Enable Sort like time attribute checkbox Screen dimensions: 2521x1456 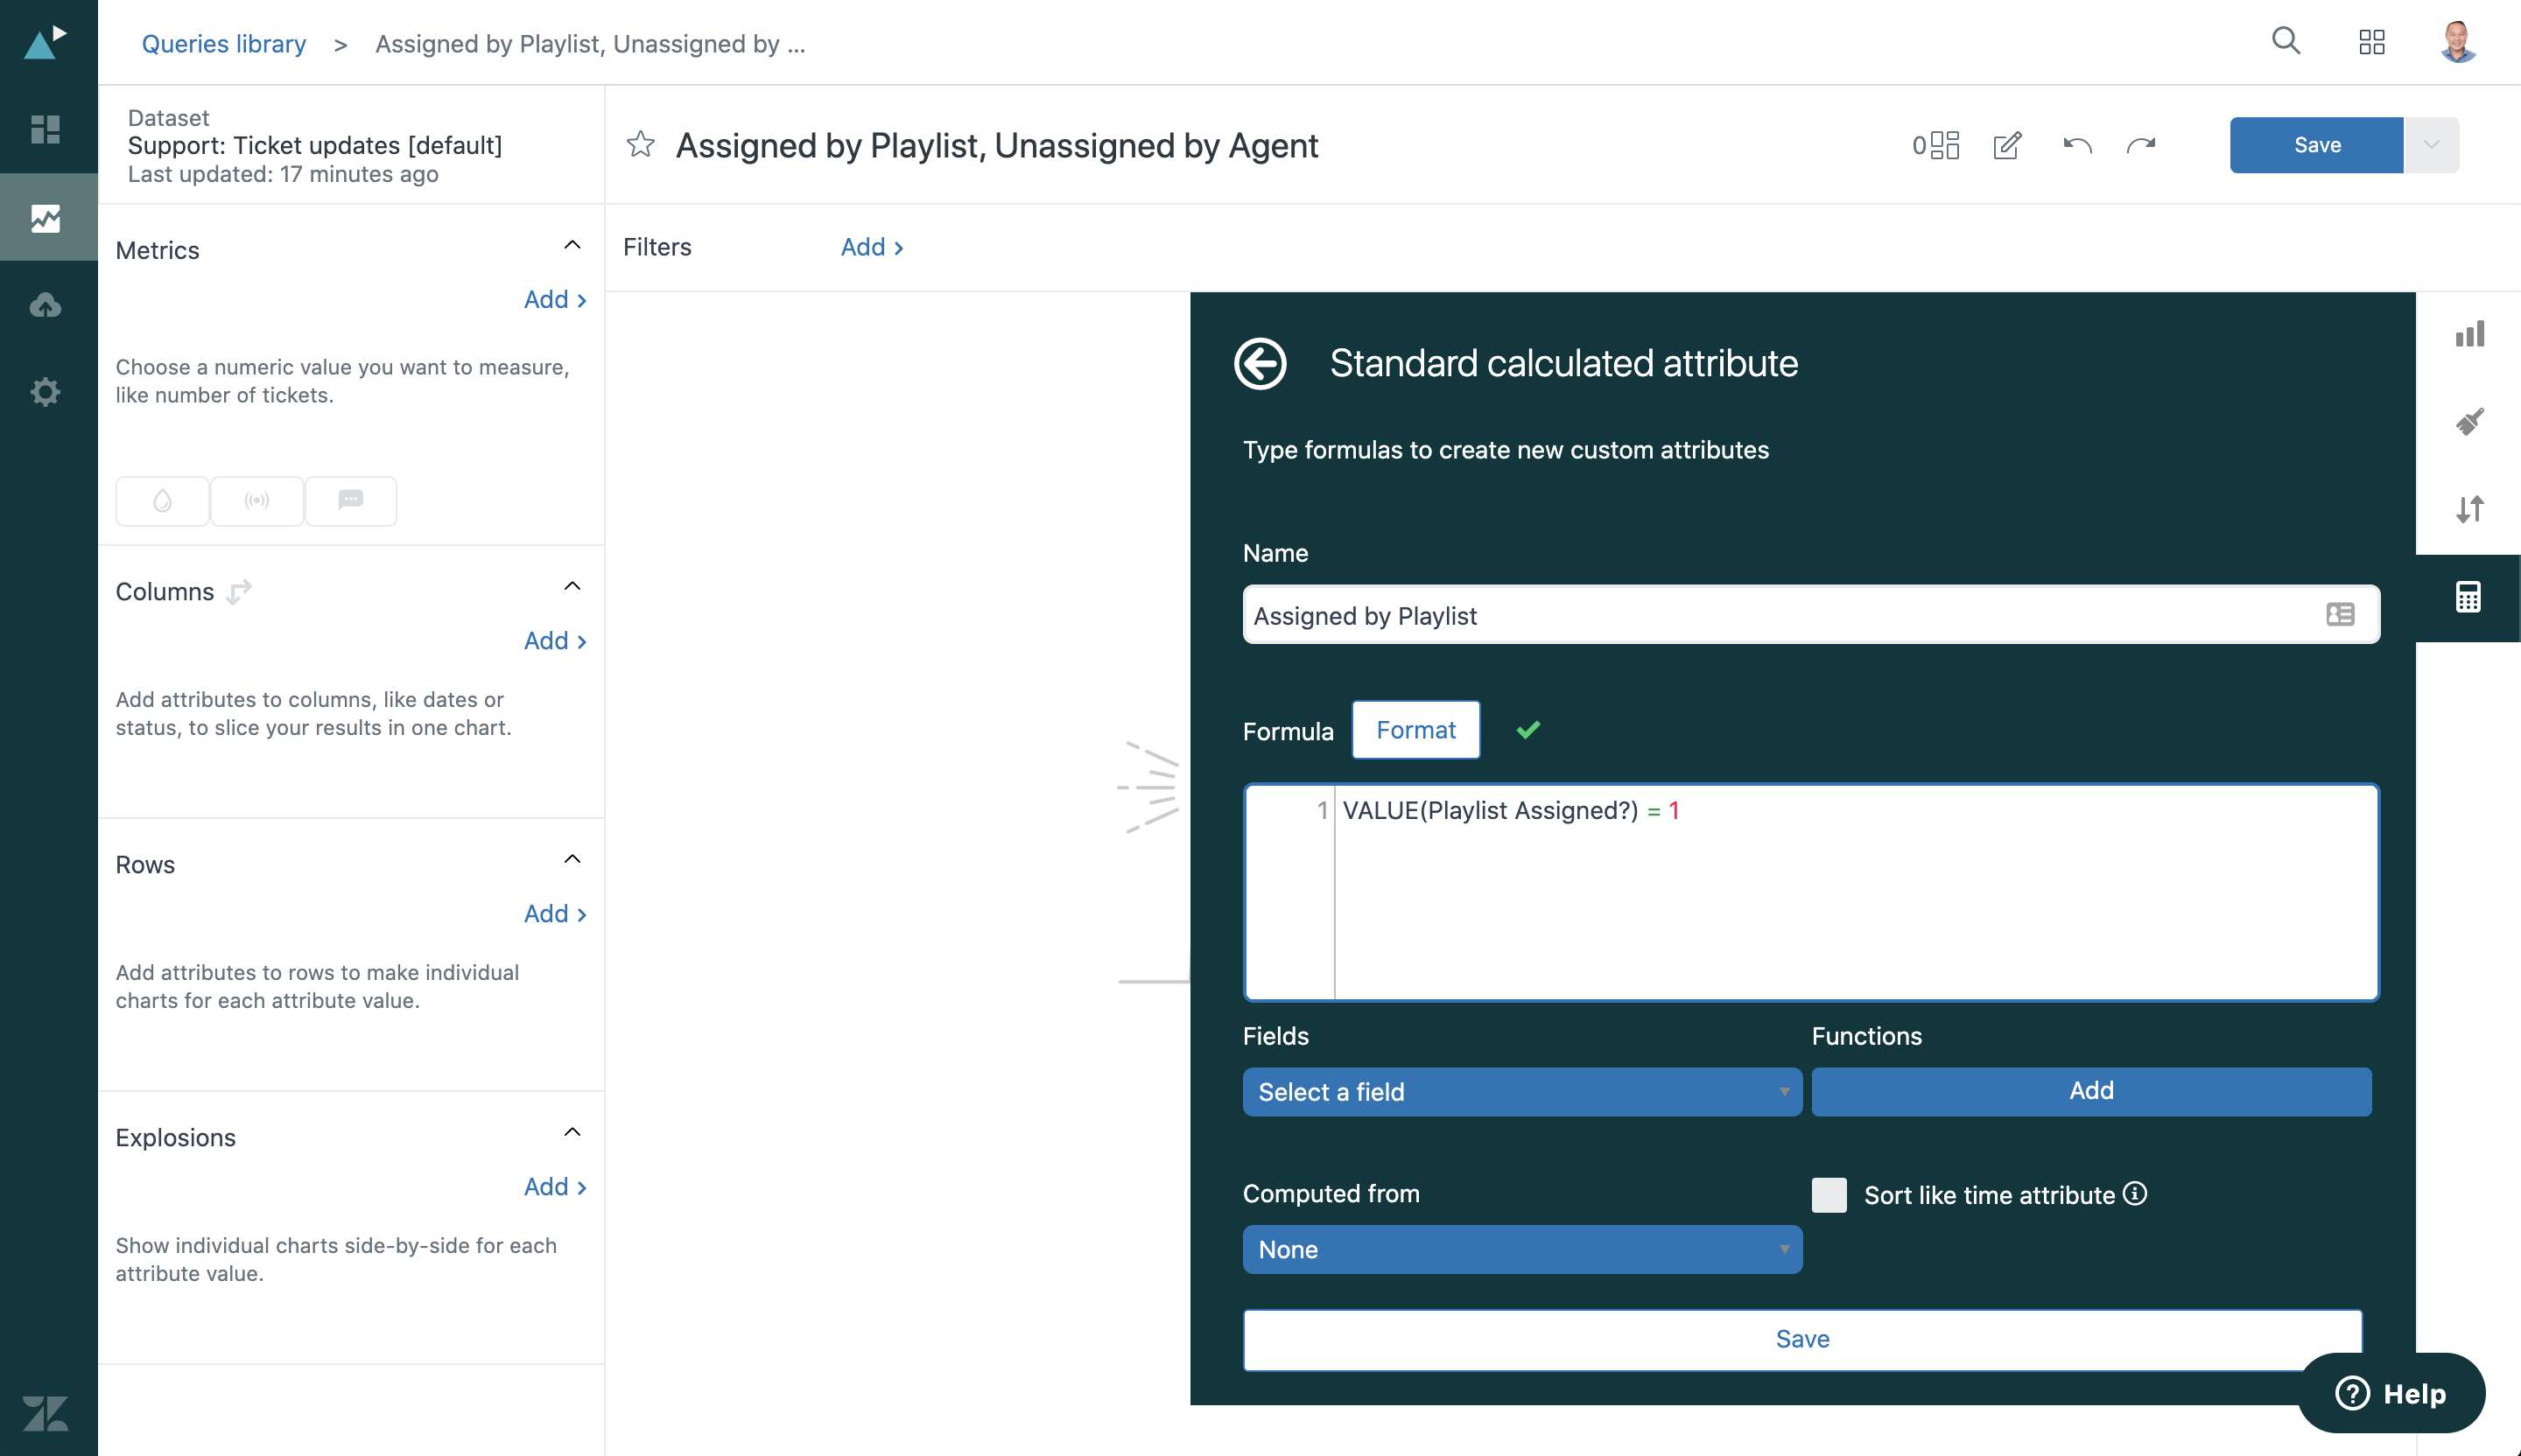click(x=1829, y=1195)
